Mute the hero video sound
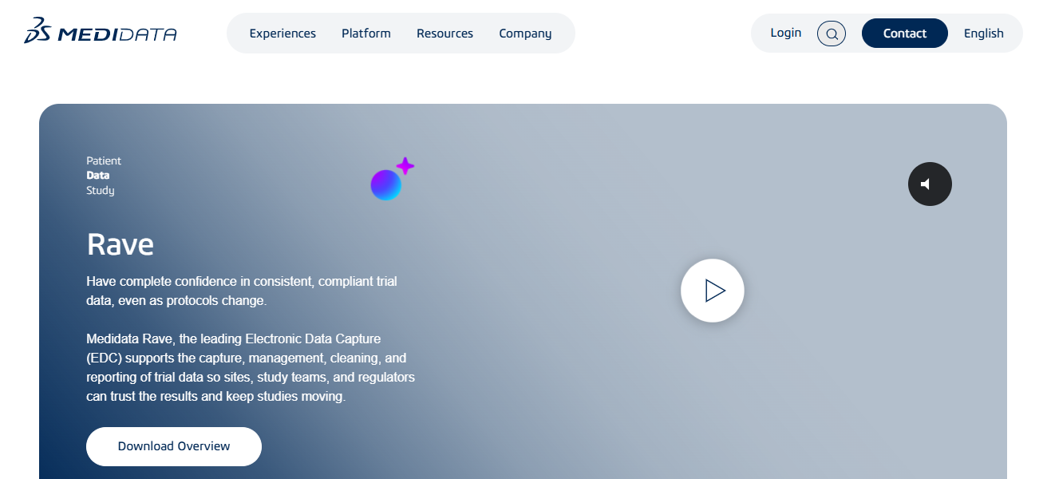Screen dimensions: 1047x479 pos(930,184)
